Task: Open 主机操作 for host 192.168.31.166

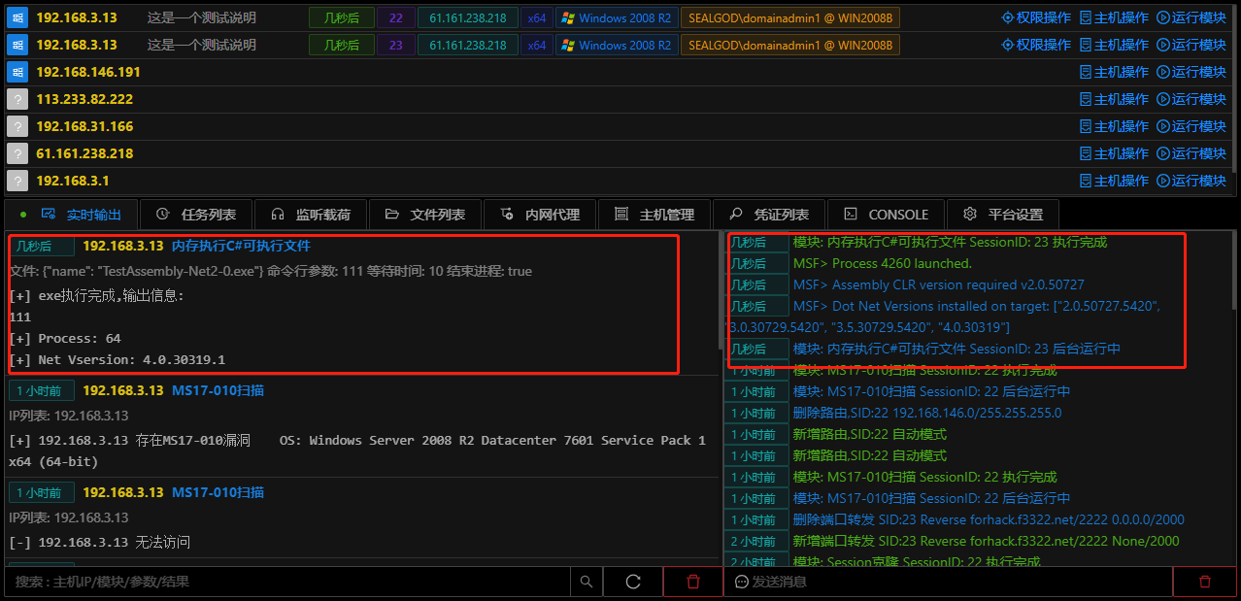Action: (1114, 126)
